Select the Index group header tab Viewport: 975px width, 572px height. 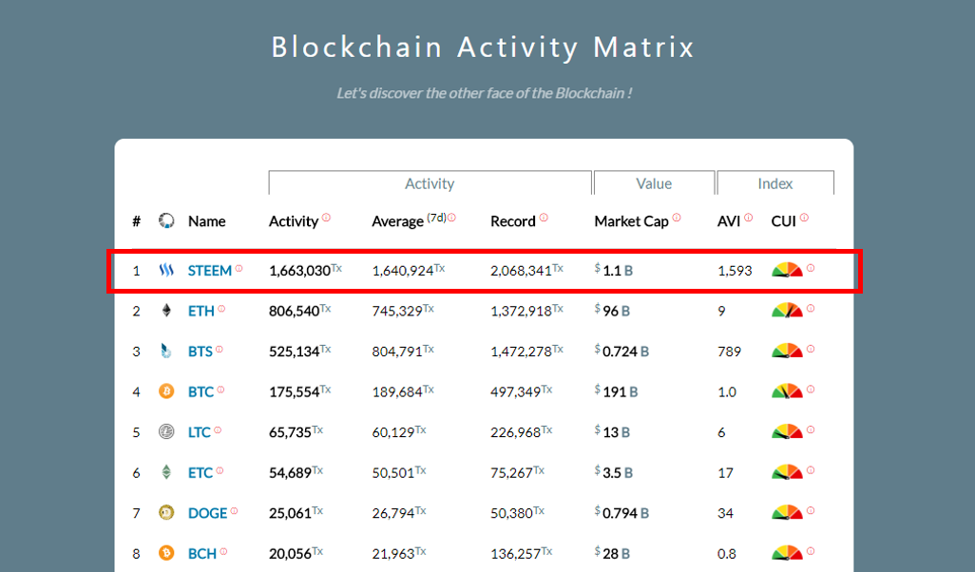pyautogui.click(x=774, y=183)
